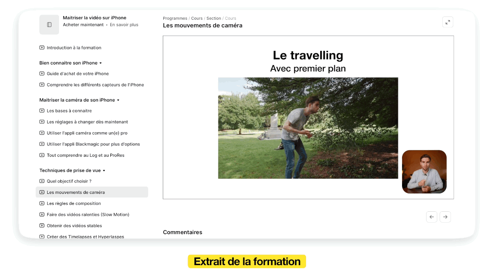The height and width of the screenshot is (278, 494).
Task: Click video icon beside Obtenir des vidéos stables
Action: tap(42, 225)
